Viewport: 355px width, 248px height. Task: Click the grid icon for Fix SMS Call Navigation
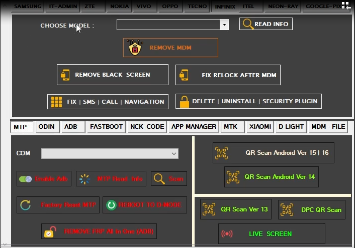[x=56, y=102]
